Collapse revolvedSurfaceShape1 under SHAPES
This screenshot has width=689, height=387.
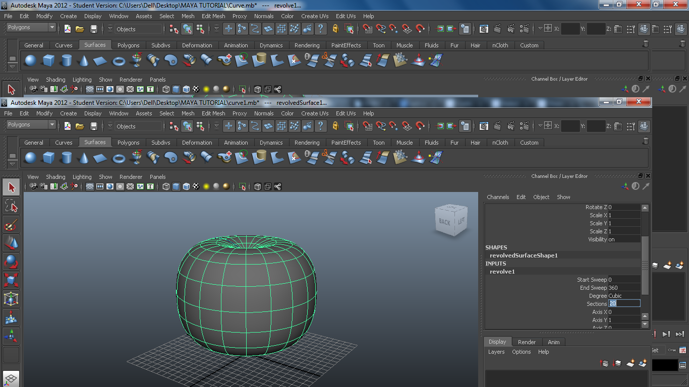(524, 255)
